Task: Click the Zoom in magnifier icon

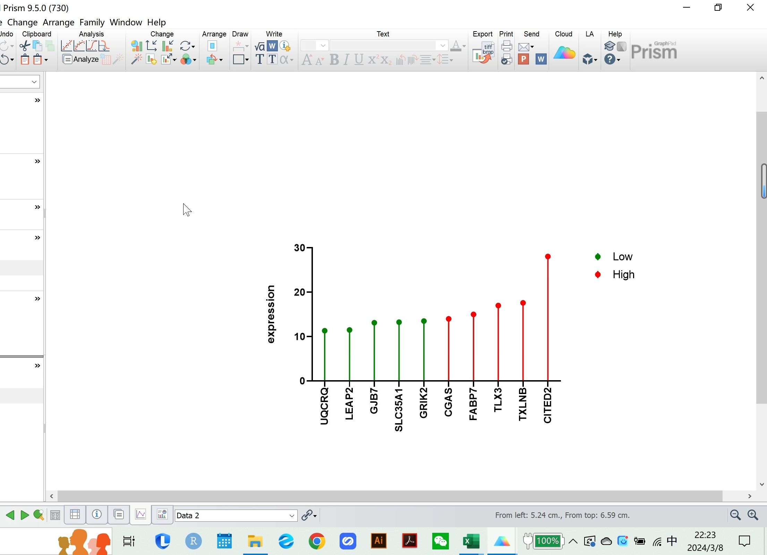Action: [752, 515]
